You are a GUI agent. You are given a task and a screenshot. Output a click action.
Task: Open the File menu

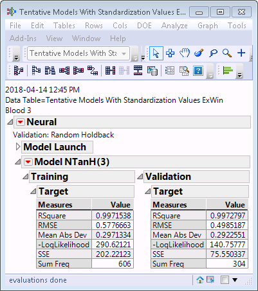15,26
